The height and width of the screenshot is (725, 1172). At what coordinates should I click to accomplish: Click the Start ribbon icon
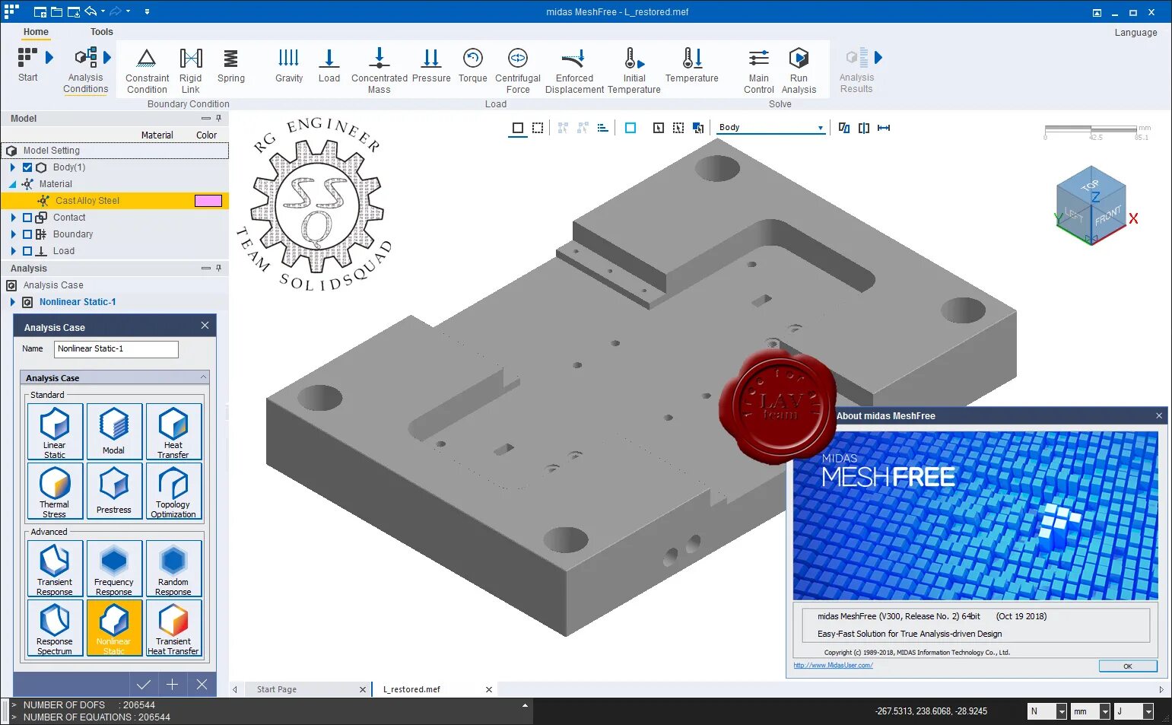pos(27,65)
